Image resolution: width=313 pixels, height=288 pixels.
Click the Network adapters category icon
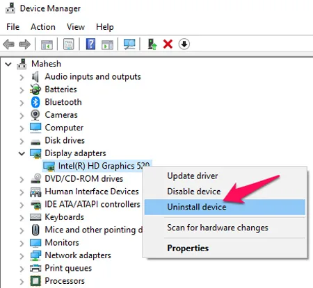click(x=35, y=255)
